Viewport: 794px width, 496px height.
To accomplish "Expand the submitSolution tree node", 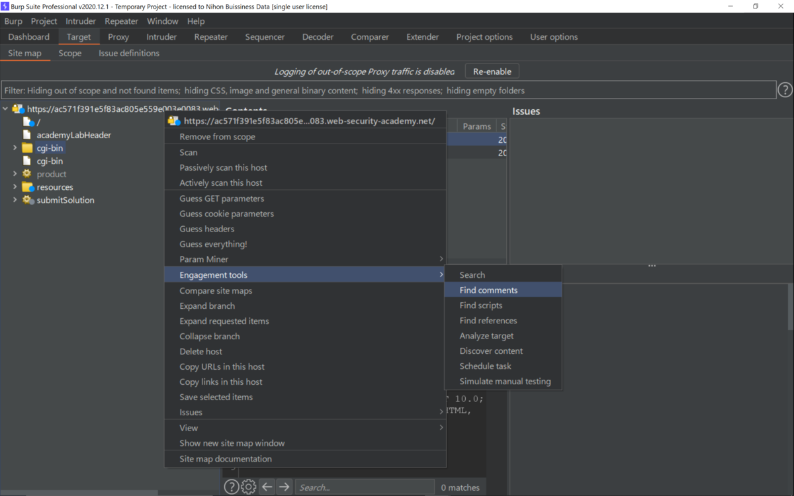I will [15, 200].
